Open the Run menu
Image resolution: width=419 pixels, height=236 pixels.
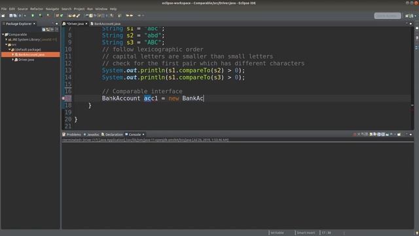pyautogui.click(x=90, y=9)
